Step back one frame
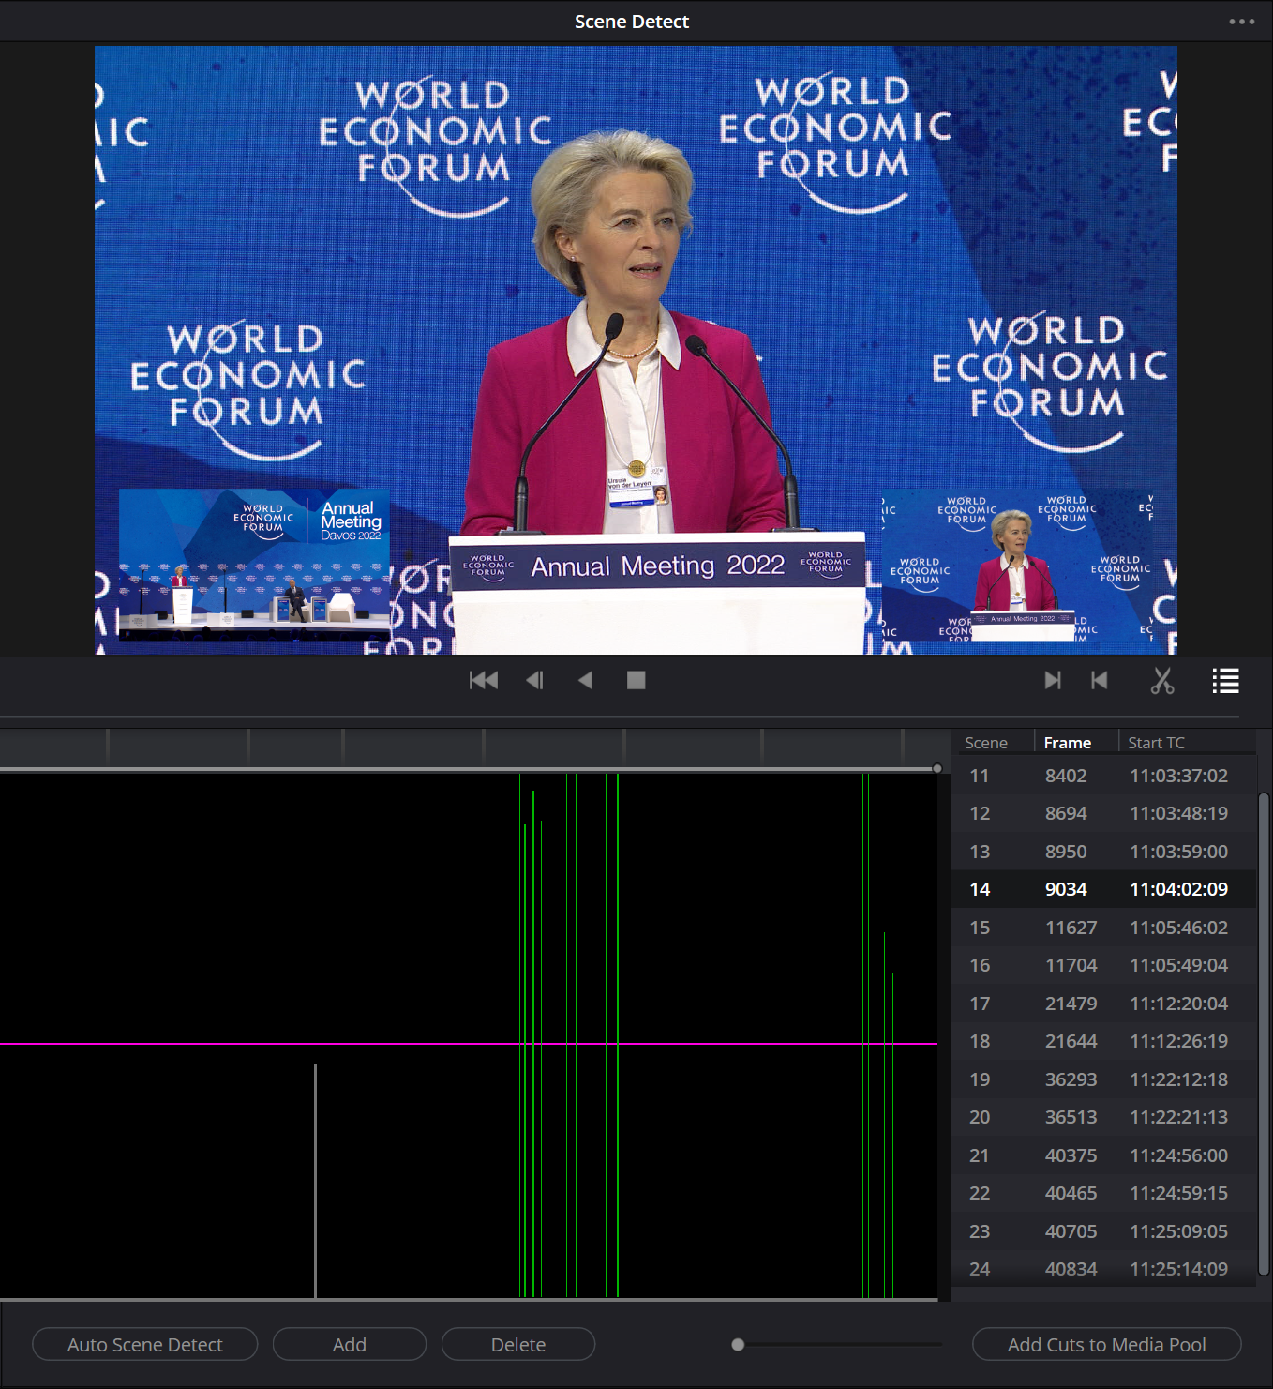This screenshot has height=1389, width=1273. [534, 681]
